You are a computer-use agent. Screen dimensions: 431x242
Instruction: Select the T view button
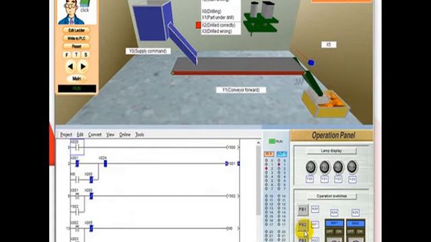76,54
